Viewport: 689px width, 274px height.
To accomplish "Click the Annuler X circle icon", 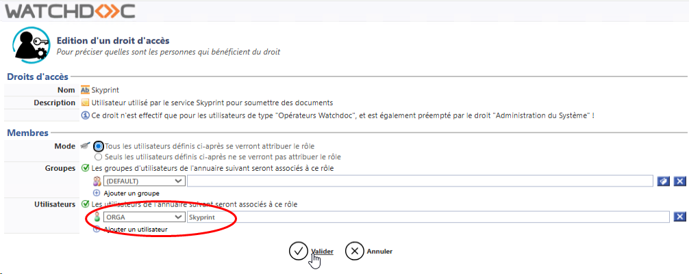I will point(354,251).
